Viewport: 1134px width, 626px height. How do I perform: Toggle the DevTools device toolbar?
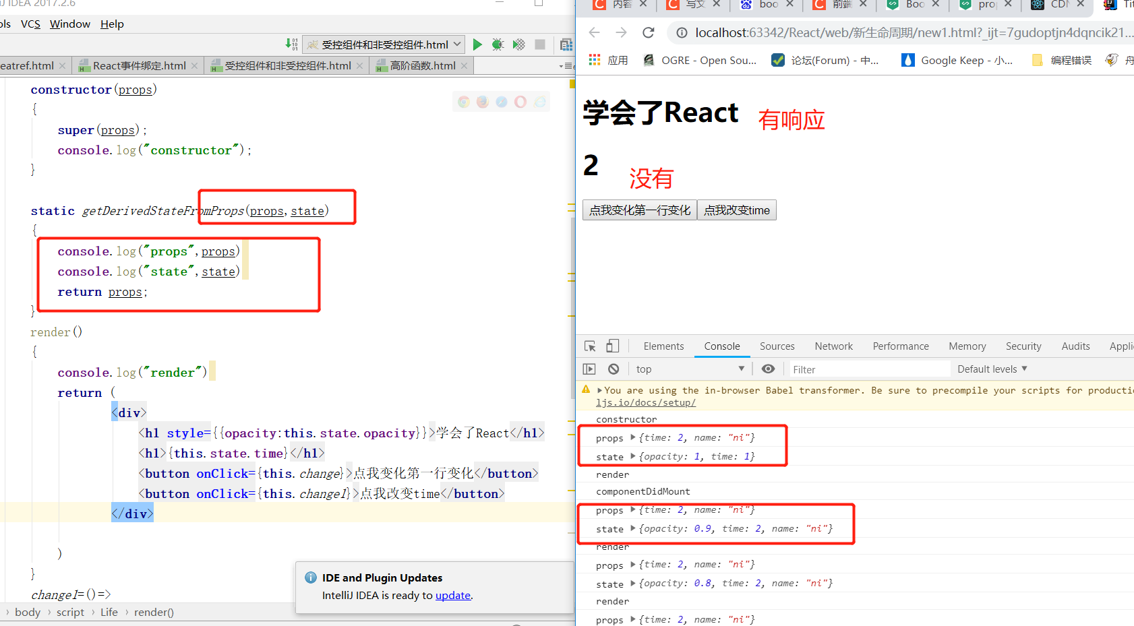tap(612, 346)
